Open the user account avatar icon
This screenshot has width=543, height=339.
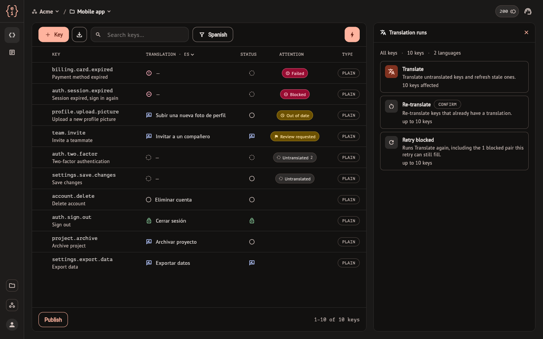click(12, 325)
